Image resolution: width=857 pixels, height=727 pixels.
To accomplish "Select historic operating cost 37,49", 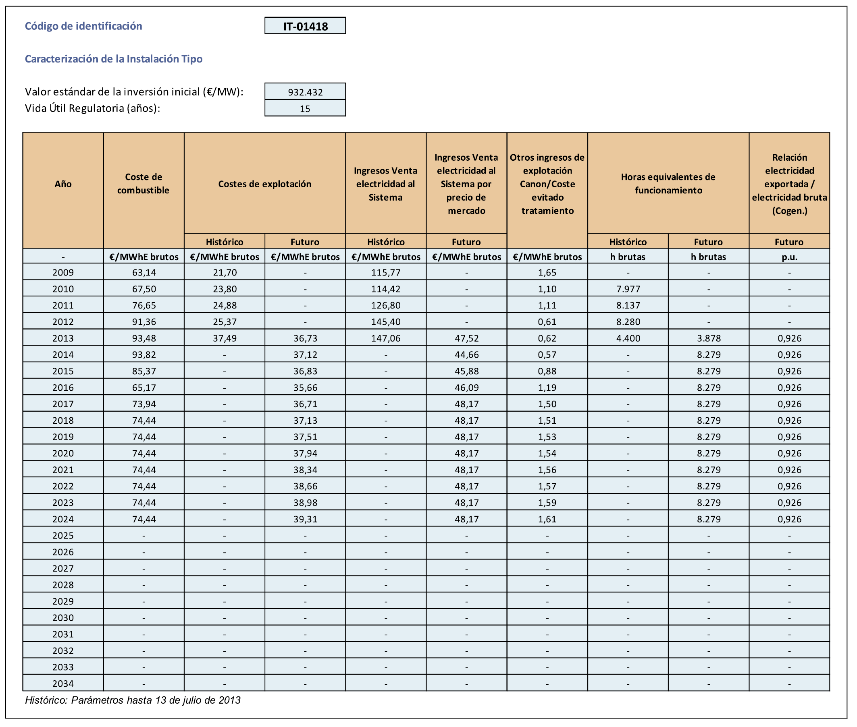I will (225, 338).
